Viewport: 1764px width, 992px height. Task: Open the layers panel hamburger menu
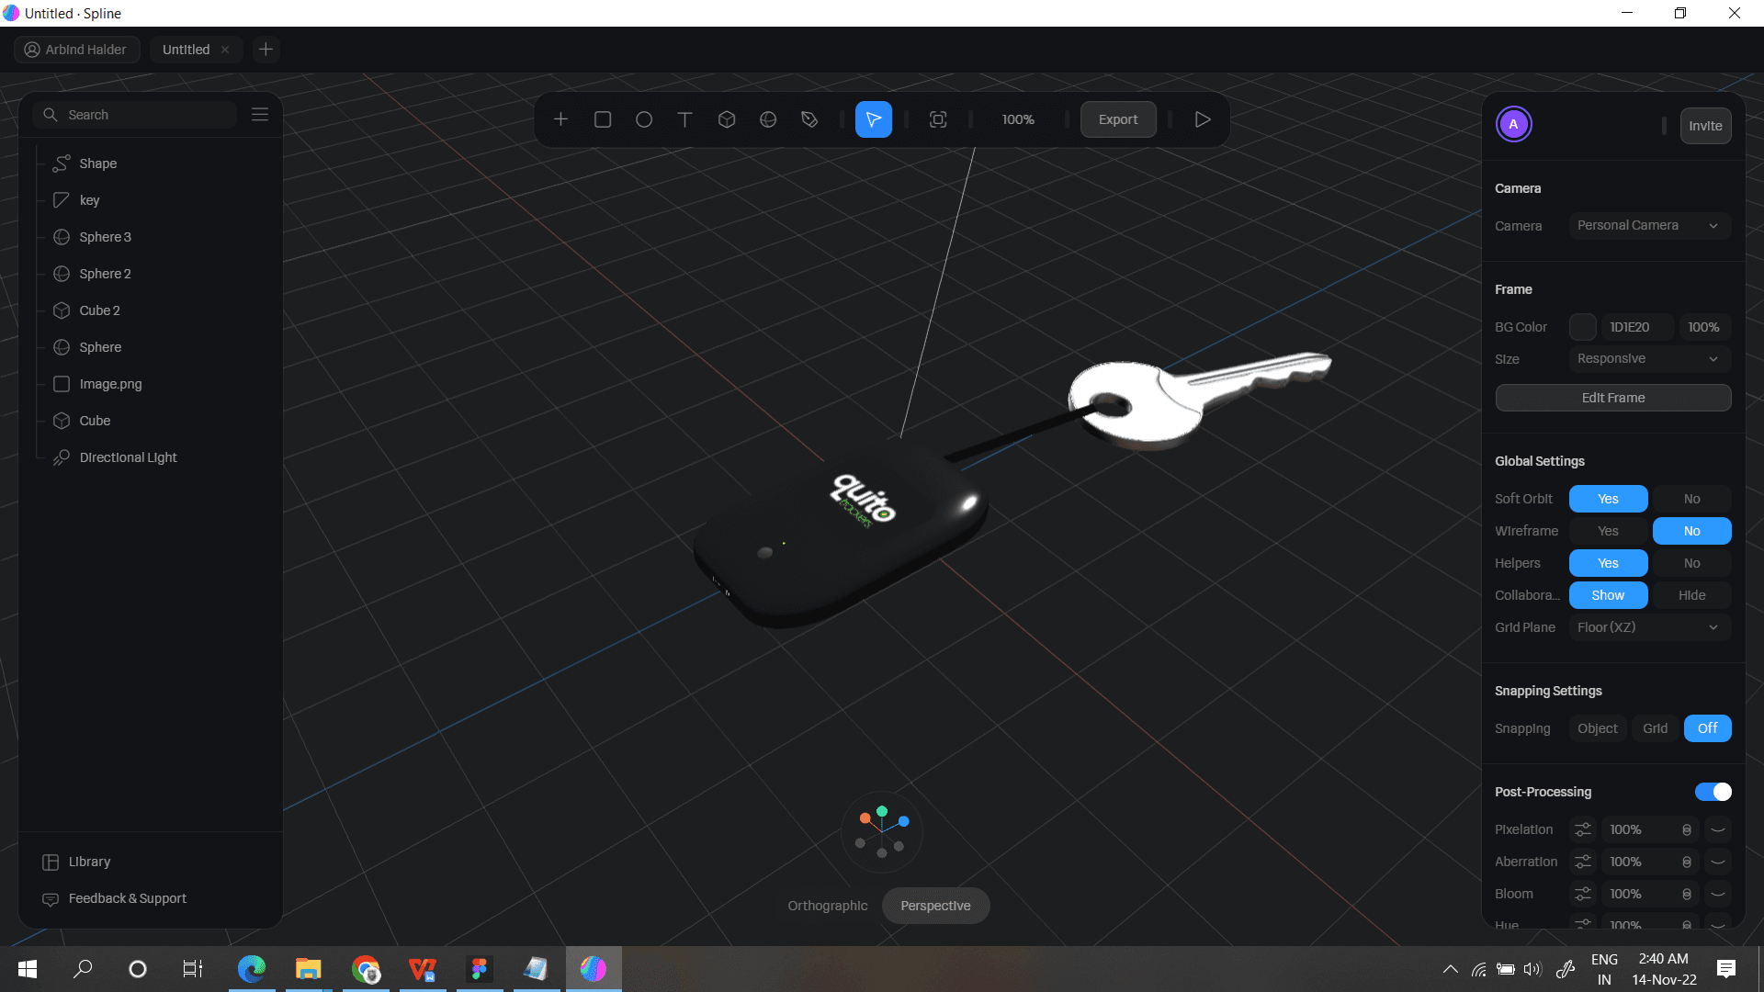(260, 115)
